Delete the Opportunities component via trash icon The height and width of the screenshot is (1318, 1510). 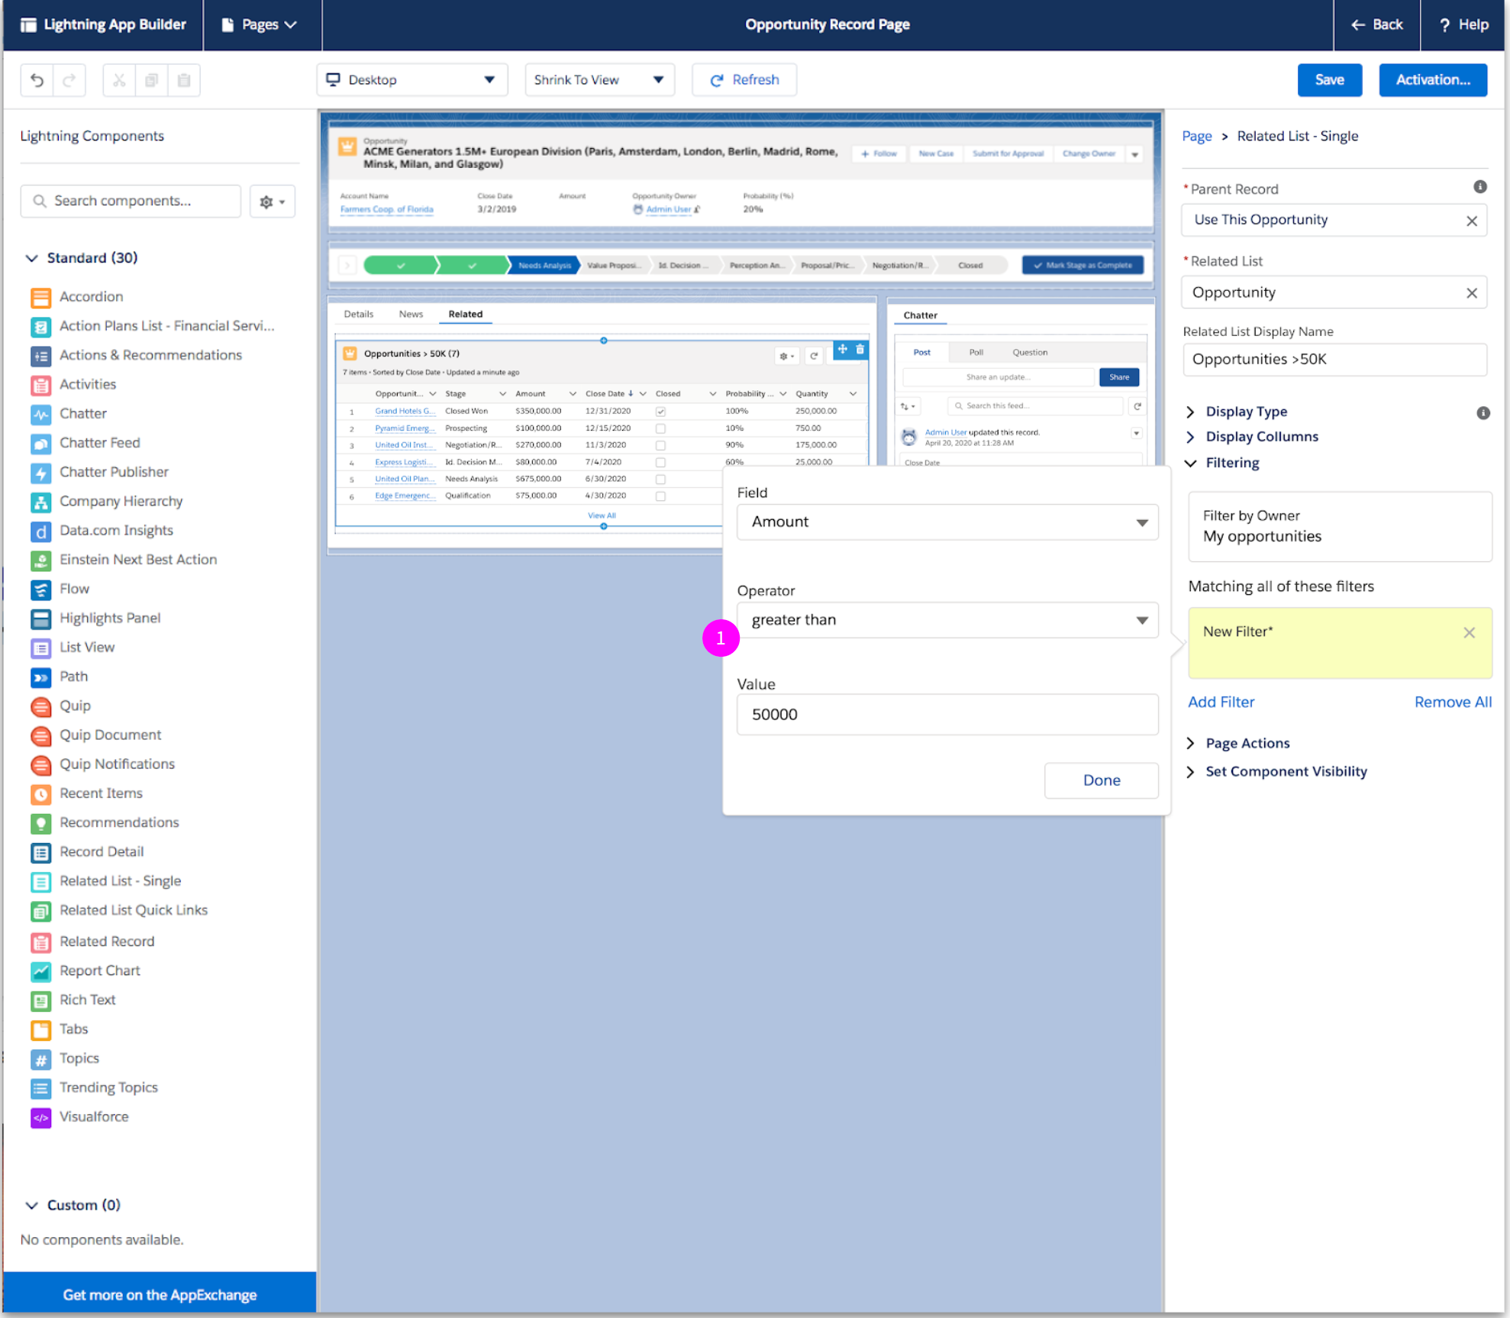pos(860,349)
